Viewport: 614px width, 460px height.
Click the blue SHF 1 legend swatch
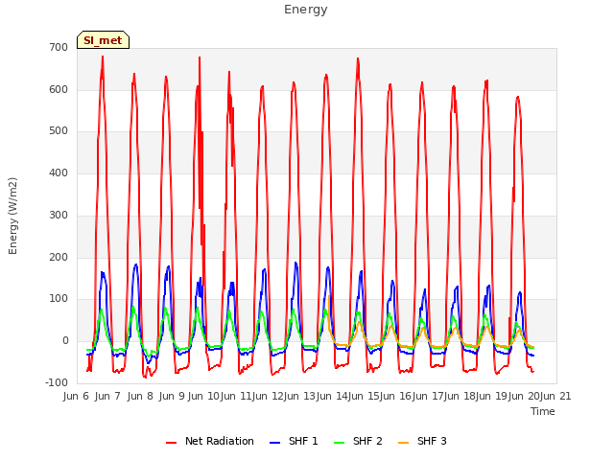pos(275,443)
